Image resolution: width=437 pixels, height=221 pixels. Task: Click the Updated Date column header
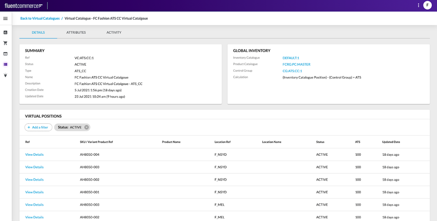click(x=391, y=142)
